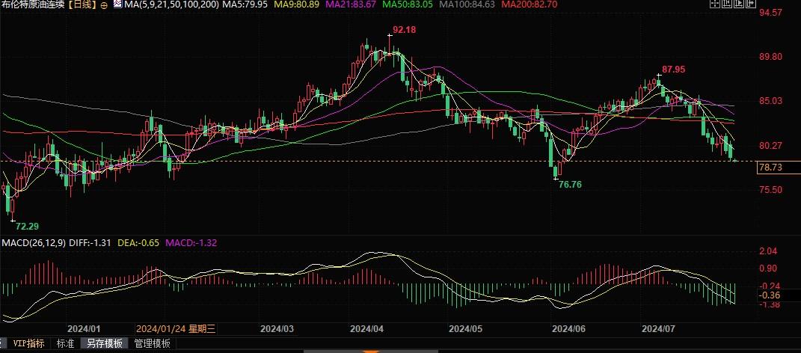This screenshot has width=801, height=353.
Task: Click the orange triangle marker at bottom
Action: point(371,351)
